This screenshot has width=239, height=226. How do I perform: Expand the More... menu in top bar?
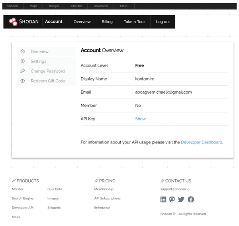pos(124,6)
